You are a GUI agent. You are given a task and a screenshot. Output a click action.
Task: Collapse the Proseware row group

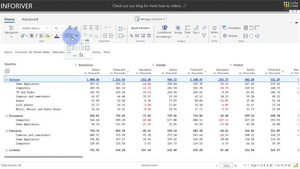point(7,116)
